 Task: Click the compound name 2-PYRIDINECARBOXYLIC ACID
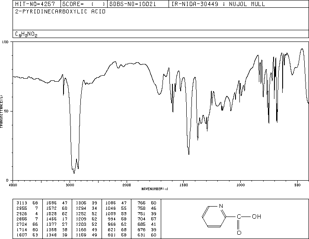pyautogui.click(x=61, y=12)
